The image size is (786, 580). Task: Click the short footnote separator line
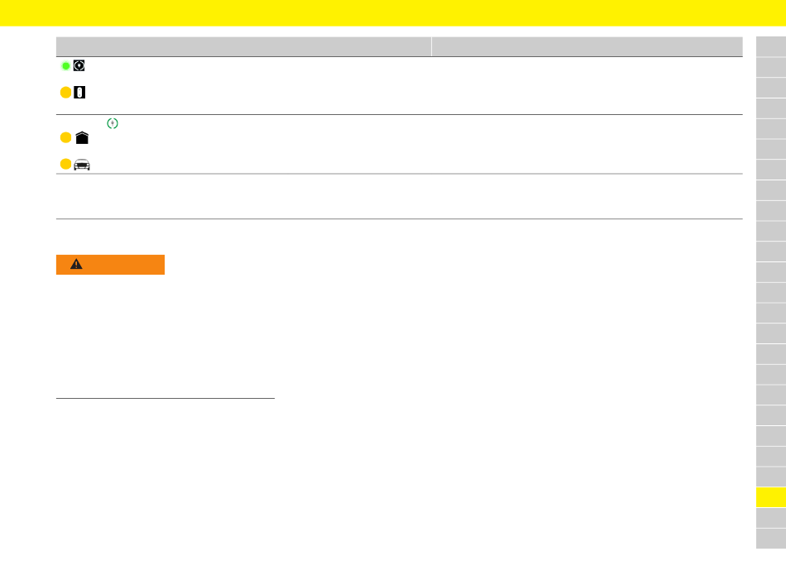tap(165, 399)
